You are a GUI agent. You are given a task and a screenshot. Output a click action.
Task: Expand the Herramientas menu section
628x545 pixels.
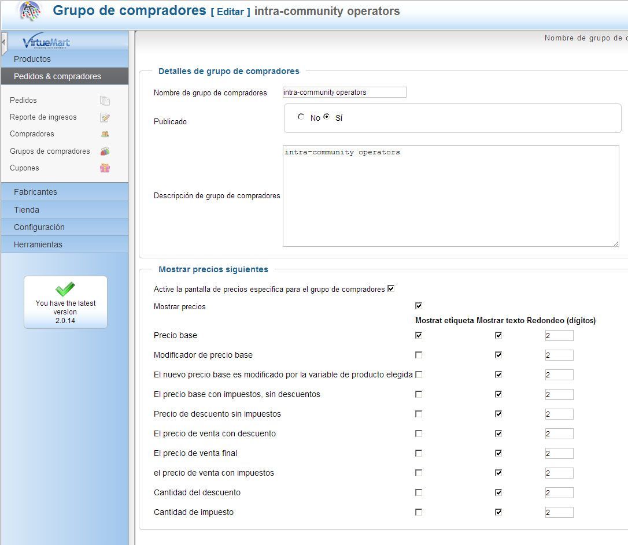(65, 244)
